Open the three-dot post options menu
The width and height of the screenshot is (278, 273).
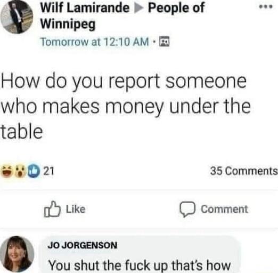tap(266, 7)
